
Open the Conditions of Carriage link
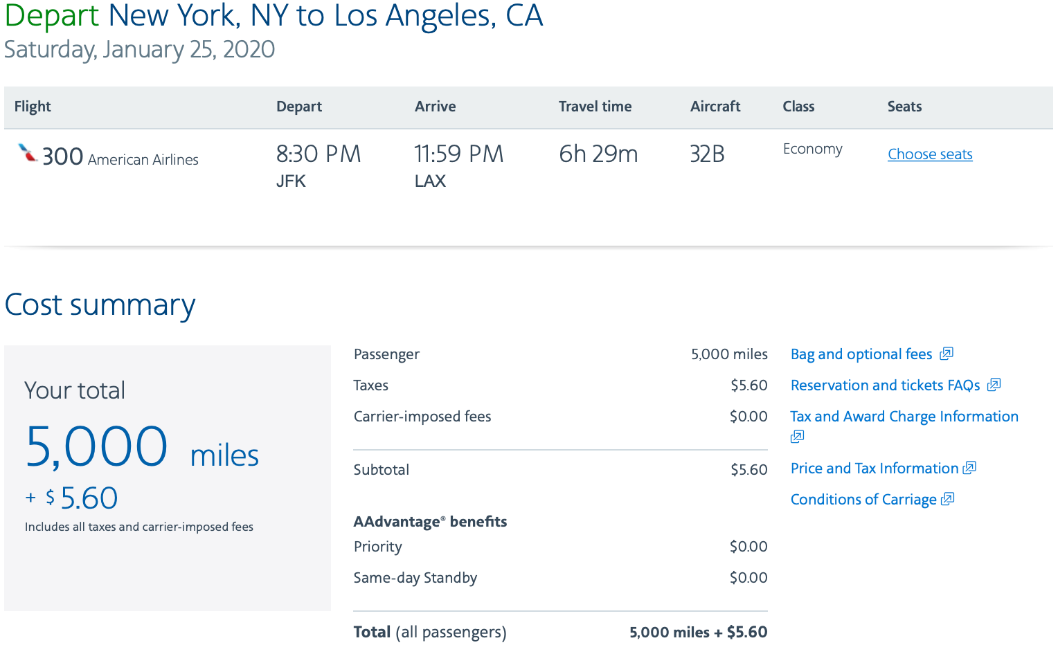point(863,500)
